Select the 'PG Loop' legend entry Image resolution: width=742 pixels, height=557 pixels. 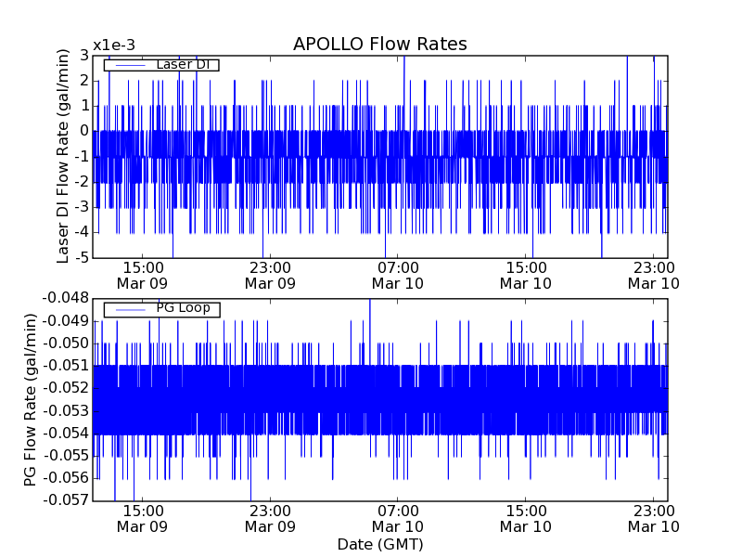coord(161,309)
